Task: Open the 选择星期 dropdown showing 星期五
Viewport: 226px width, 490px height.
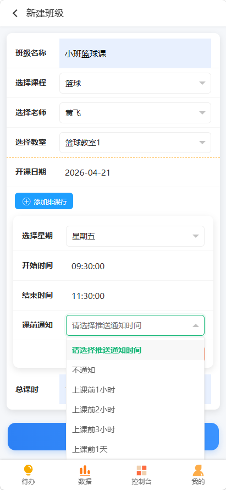Action: click(x=135, y=236)
